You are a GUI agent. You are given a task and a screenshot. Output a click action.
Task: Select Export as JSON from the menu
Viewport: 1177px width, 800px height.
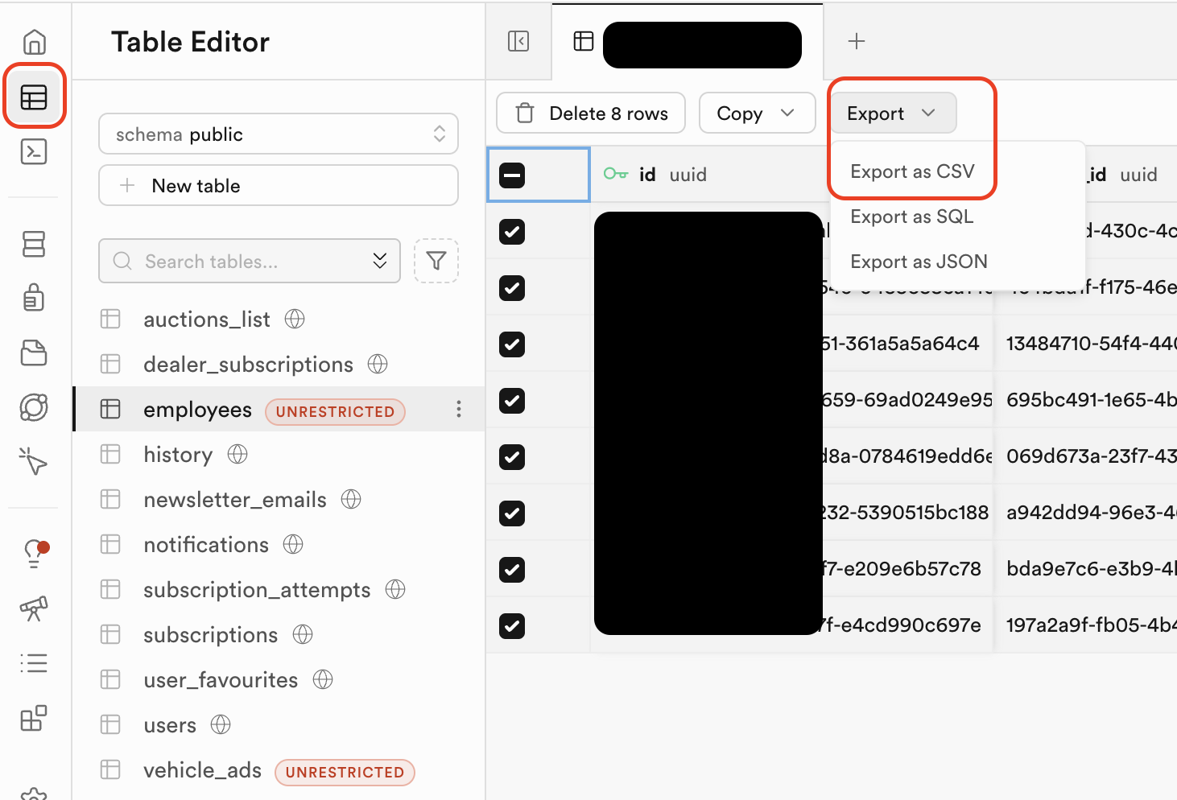point(918,262)
